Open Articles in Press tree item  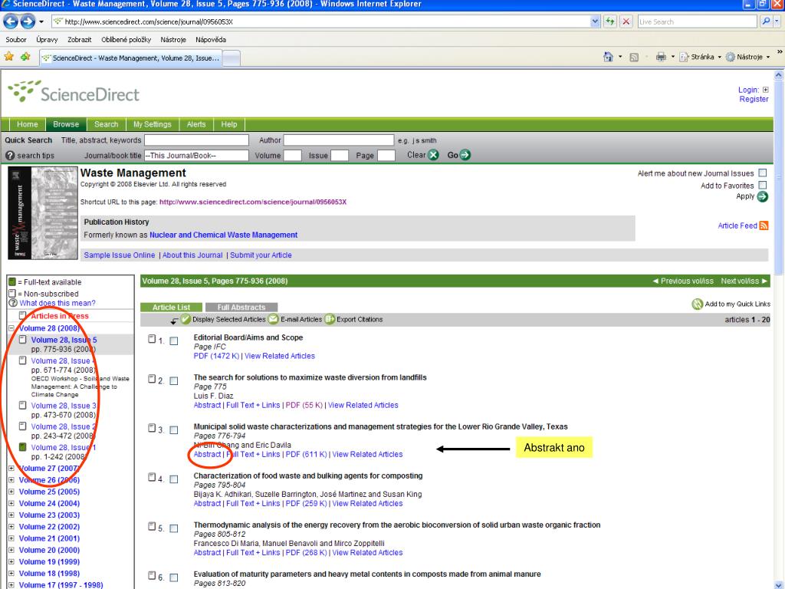(x=60, y=316)
